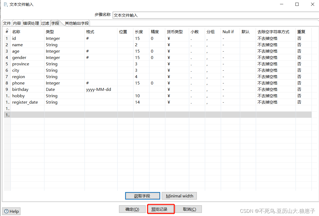Click the Integer type cell for phone
This screenshot has width=319, height=216.
coord(64,83)
